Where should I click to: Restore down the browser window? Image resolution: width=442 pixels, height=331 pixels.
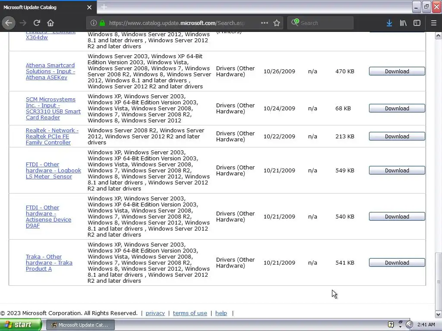(426, 7)
